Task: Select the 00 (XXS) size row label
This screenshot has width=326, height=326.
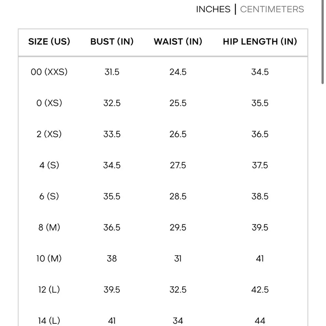Action: coord(49,72)
